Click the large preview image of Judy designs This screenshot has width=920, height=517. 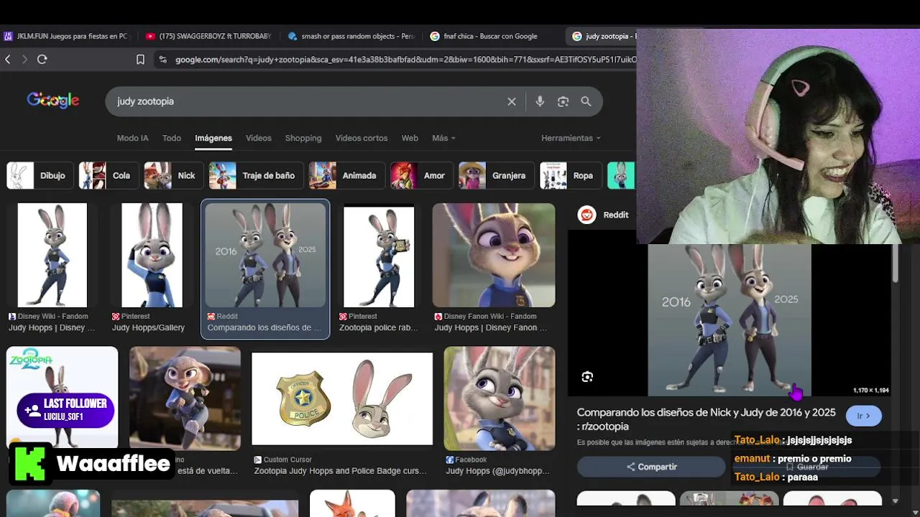730,320
